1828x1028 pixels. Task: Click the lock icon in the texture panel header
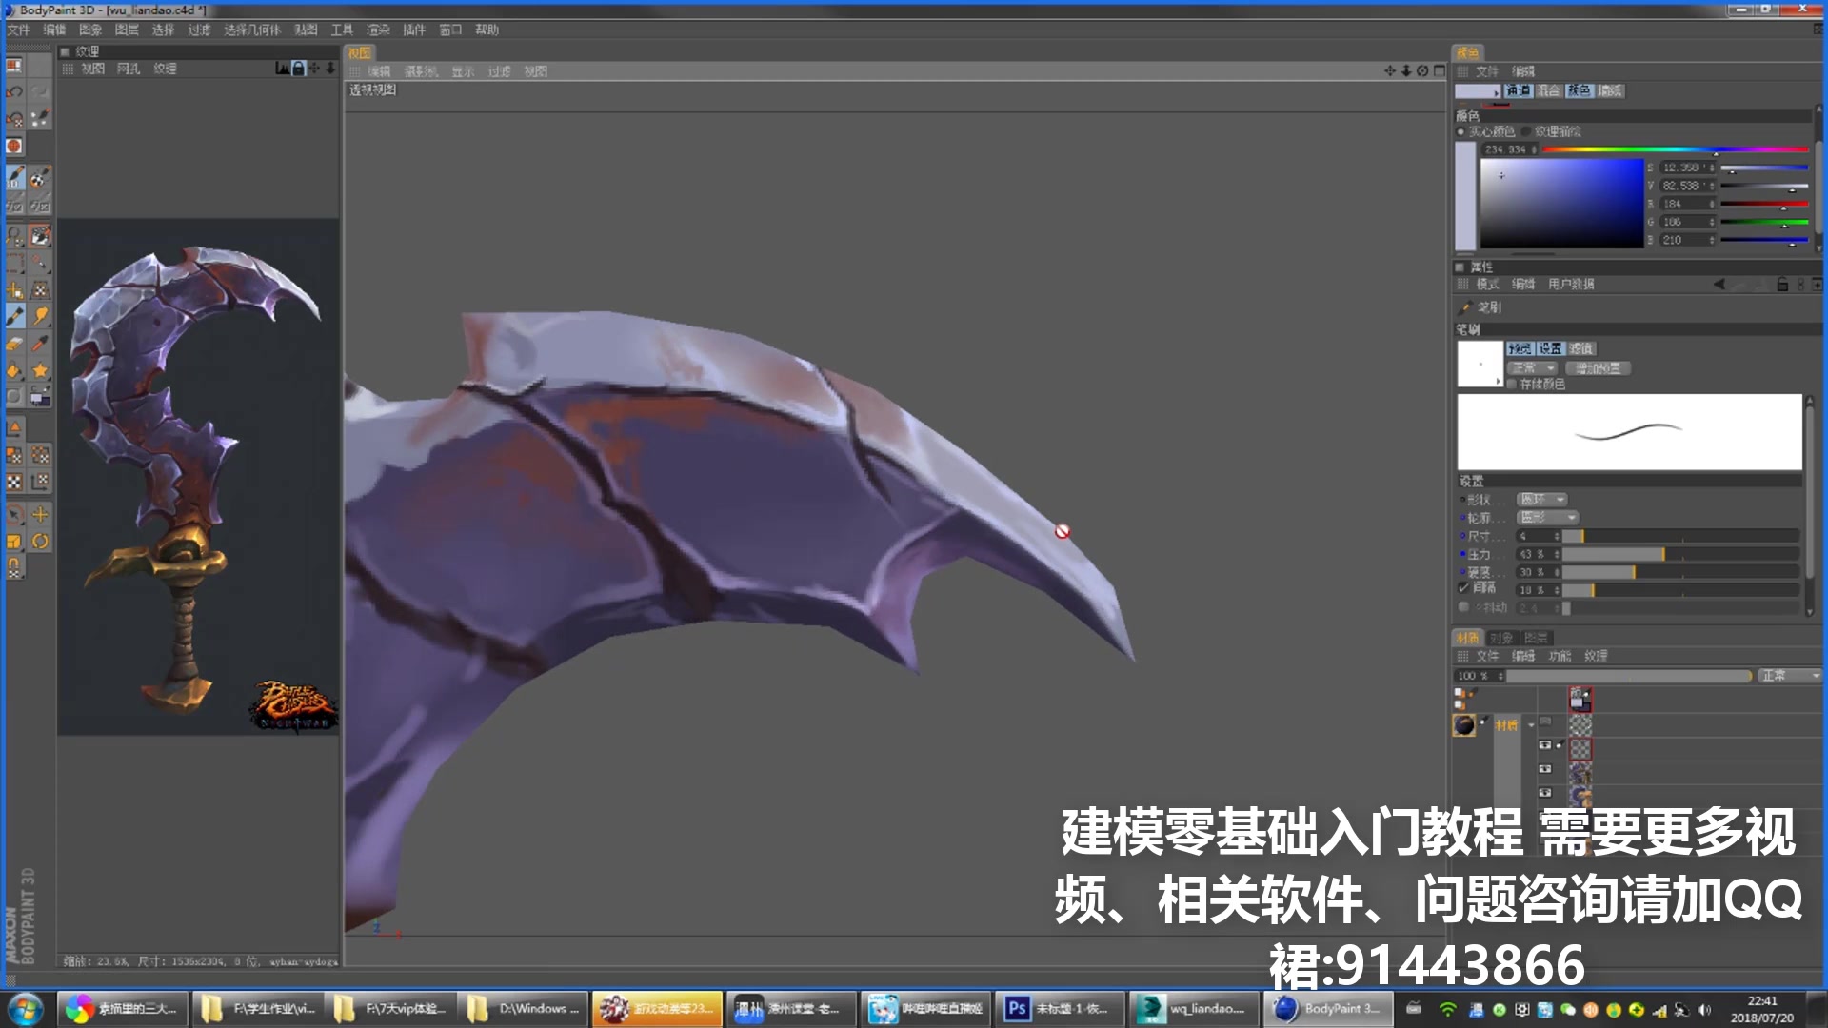coord(299,69)
